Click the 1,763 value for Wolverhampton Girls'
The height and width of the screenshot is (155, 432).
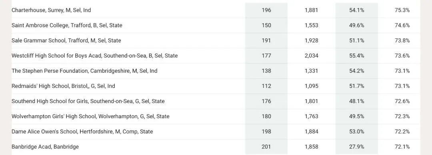(311, 116)
